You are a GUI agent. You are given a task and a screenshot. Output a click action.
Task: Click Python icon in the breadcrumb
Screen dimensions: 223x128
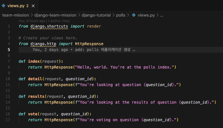coord(134,15)
